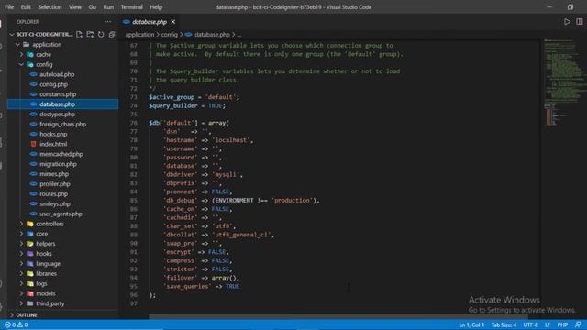587x330 pixels.
Task: Change Tab Size: 4 indentation setting
Action: point(504,324)
